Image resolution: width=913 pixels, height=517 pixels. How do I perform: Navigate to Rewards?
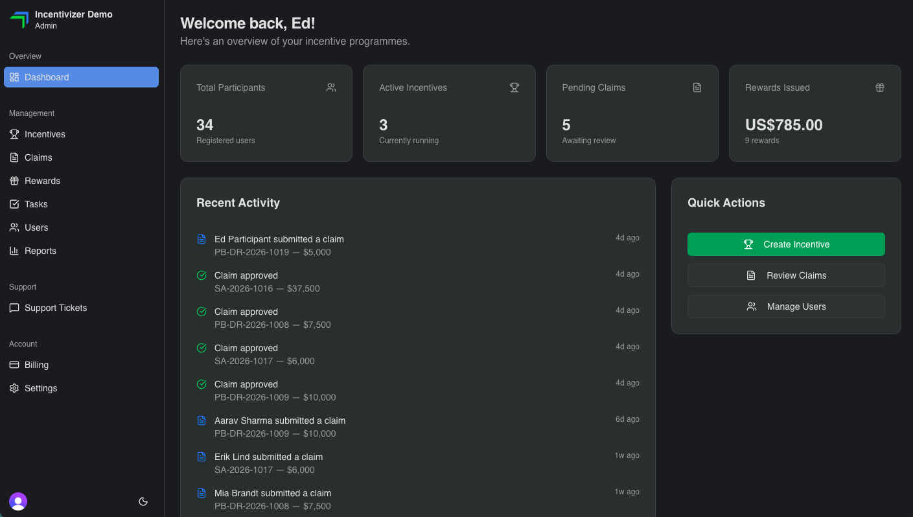81,181
